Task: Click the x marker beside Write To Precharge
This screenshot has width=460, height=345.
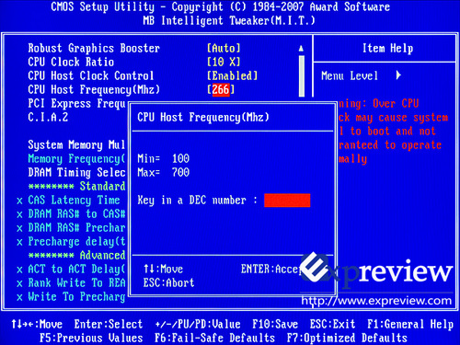Action: 19,297
